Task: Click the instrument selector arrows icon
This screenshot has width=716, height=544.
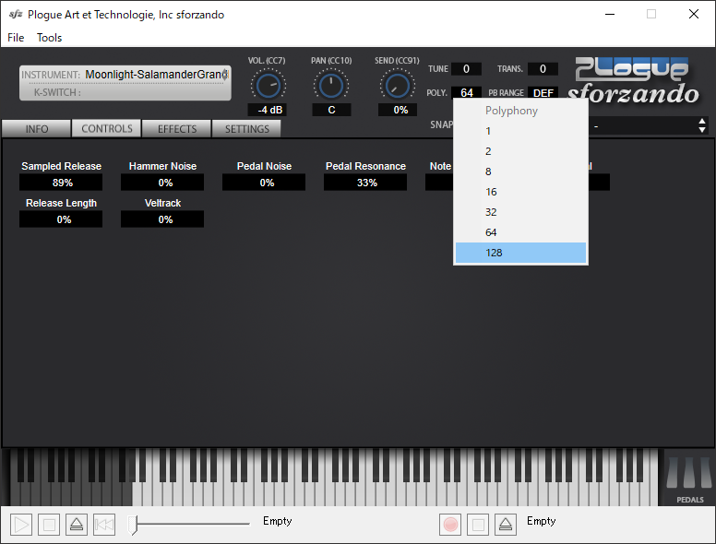Action: (224, 75)
